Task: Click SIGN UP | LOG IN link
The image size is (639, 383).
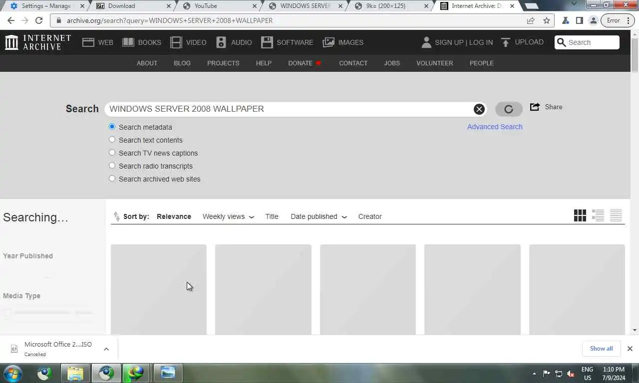Action: [464, 42]
